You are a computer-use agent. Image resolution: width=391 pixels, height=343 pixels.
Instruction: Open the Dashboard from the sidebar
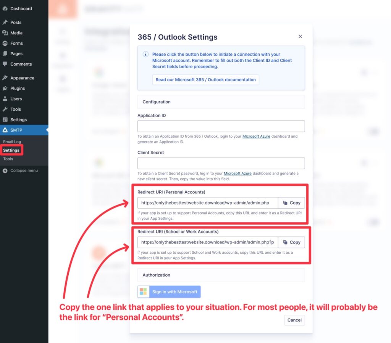click(x=6, y=8)
